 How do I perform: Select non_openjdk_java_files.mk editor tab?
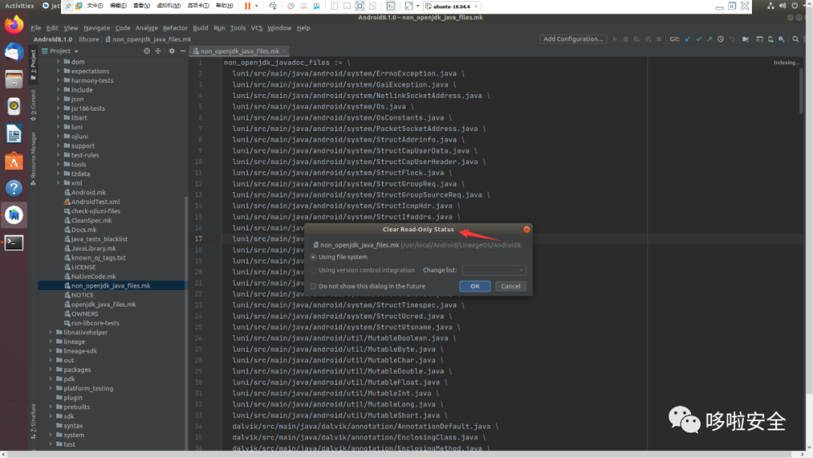[x=239, y=50]
